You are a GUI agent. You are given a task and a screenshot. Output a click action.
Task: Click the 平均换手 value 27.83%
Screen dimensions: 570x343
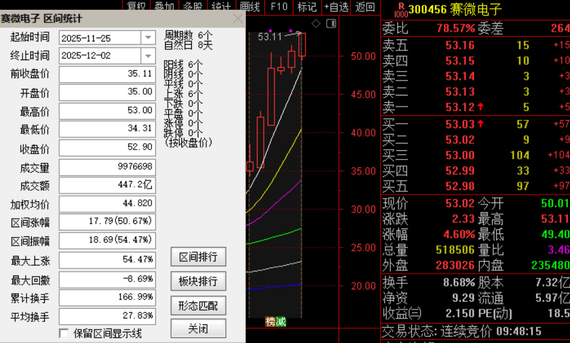(x=107, y=316)
